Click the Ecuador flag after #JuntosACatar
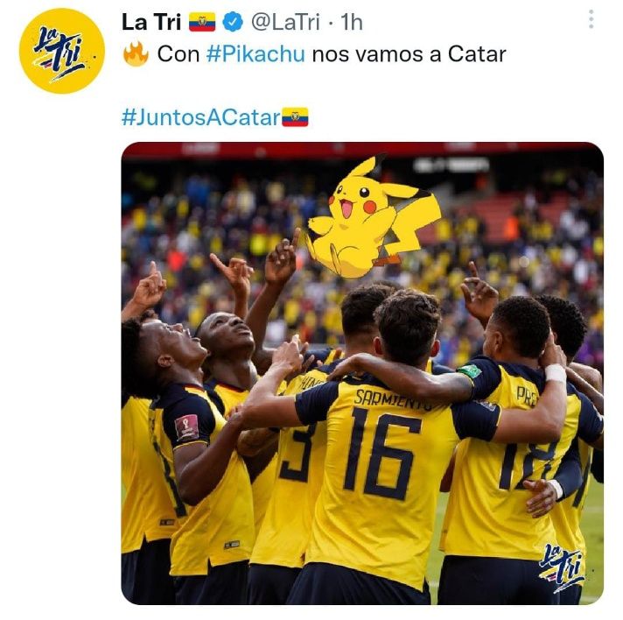Screen dimensions: 623x620 295,117
